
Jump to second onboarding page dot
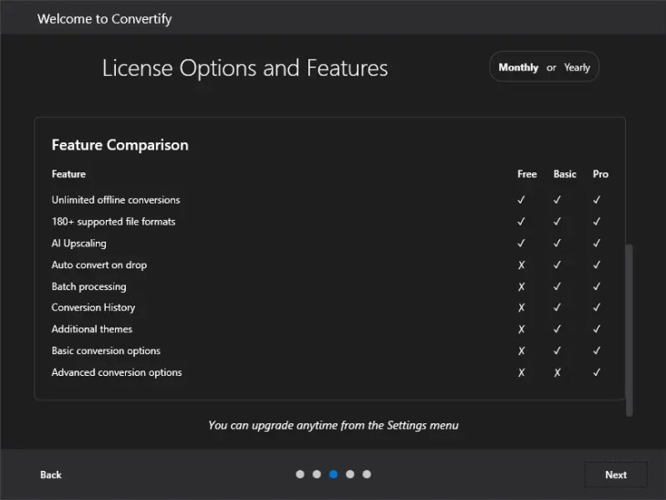[x=317, y=474]
